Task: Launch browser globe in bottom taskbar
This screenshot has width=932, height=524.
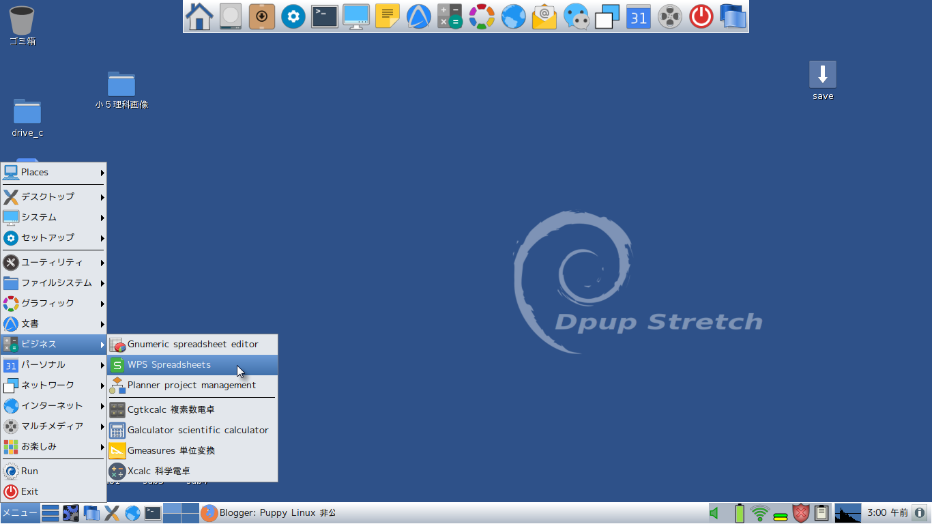Action: pos(132,513)
